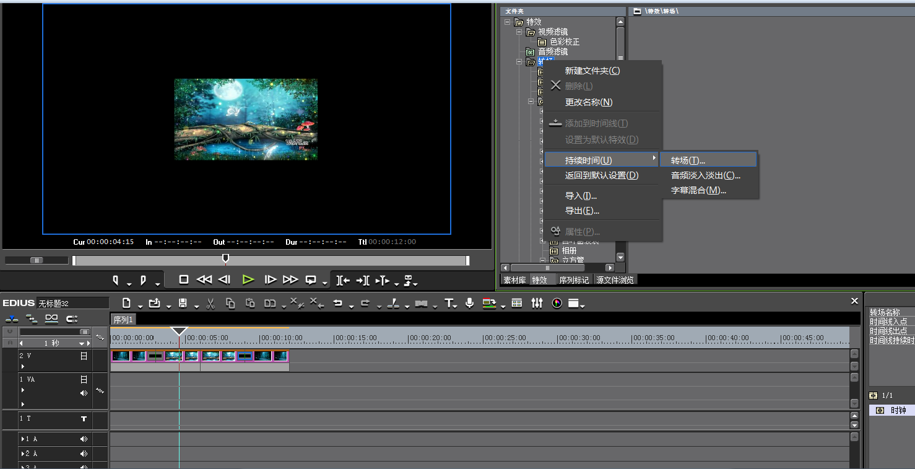915x469 pixels.
Task: Click the Create title T icon
Action: click(x=449, y=303)
